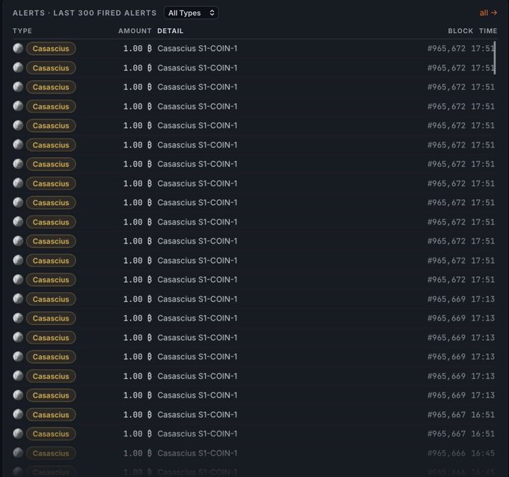509x477 pixels.
Task: Open block #965,672 in the topmost row
Action: pos(446,49)
